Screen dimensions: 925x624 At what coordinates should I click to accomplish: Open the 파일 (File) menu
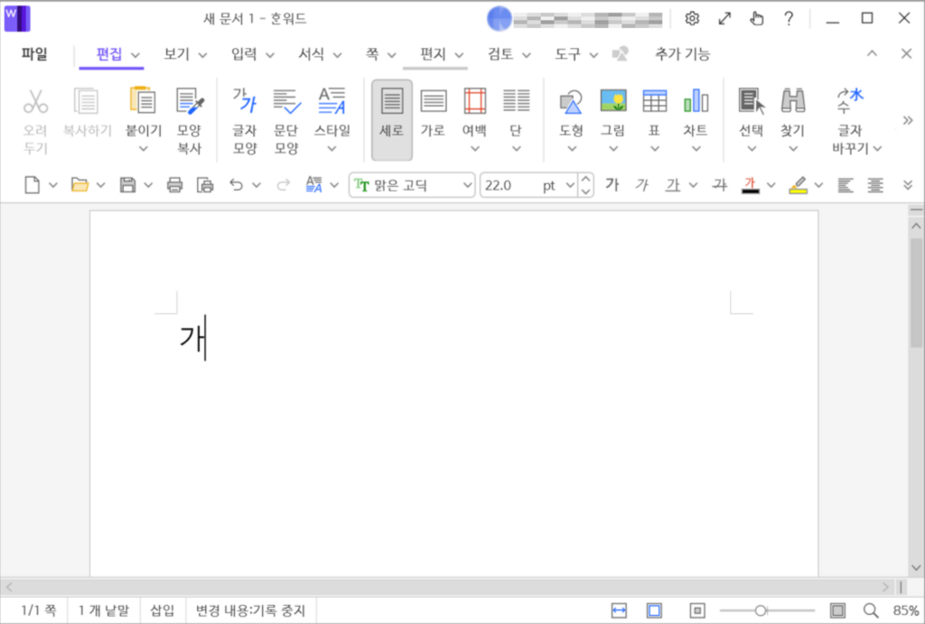click(34, 54)
